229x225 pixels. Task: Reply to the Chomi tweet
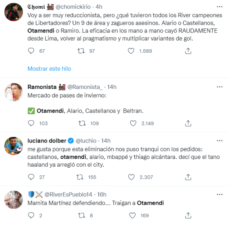[32, 51]
